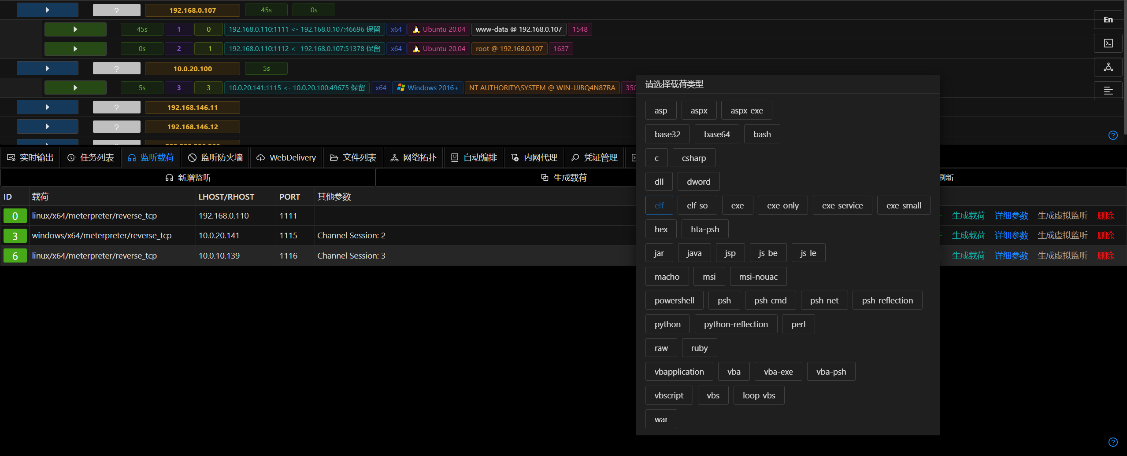
Task: Click the gray question tag for 192.168.0.107
Action: click(x=117, y=10)
